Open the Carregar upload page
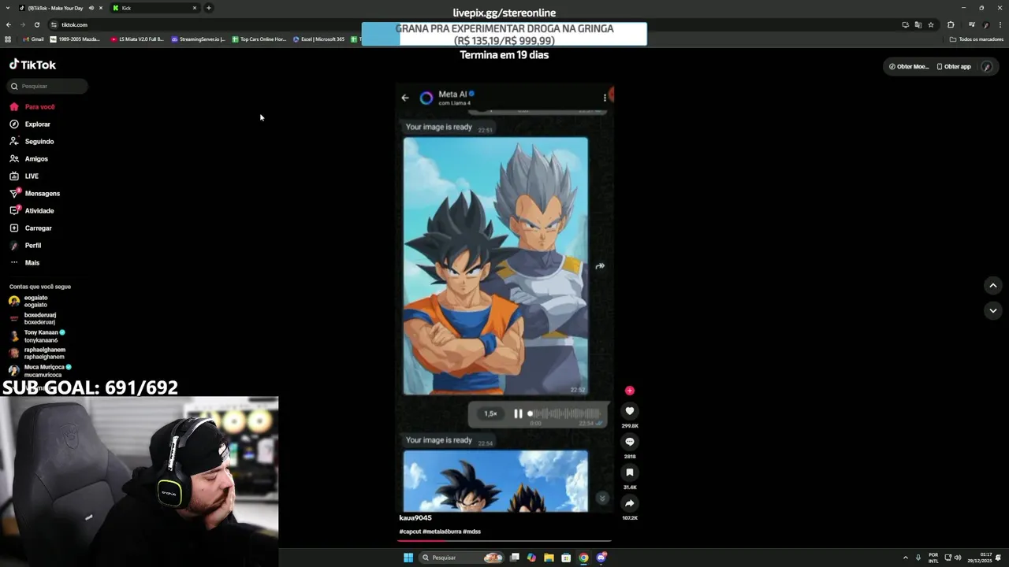 click(x=31, y=228)
